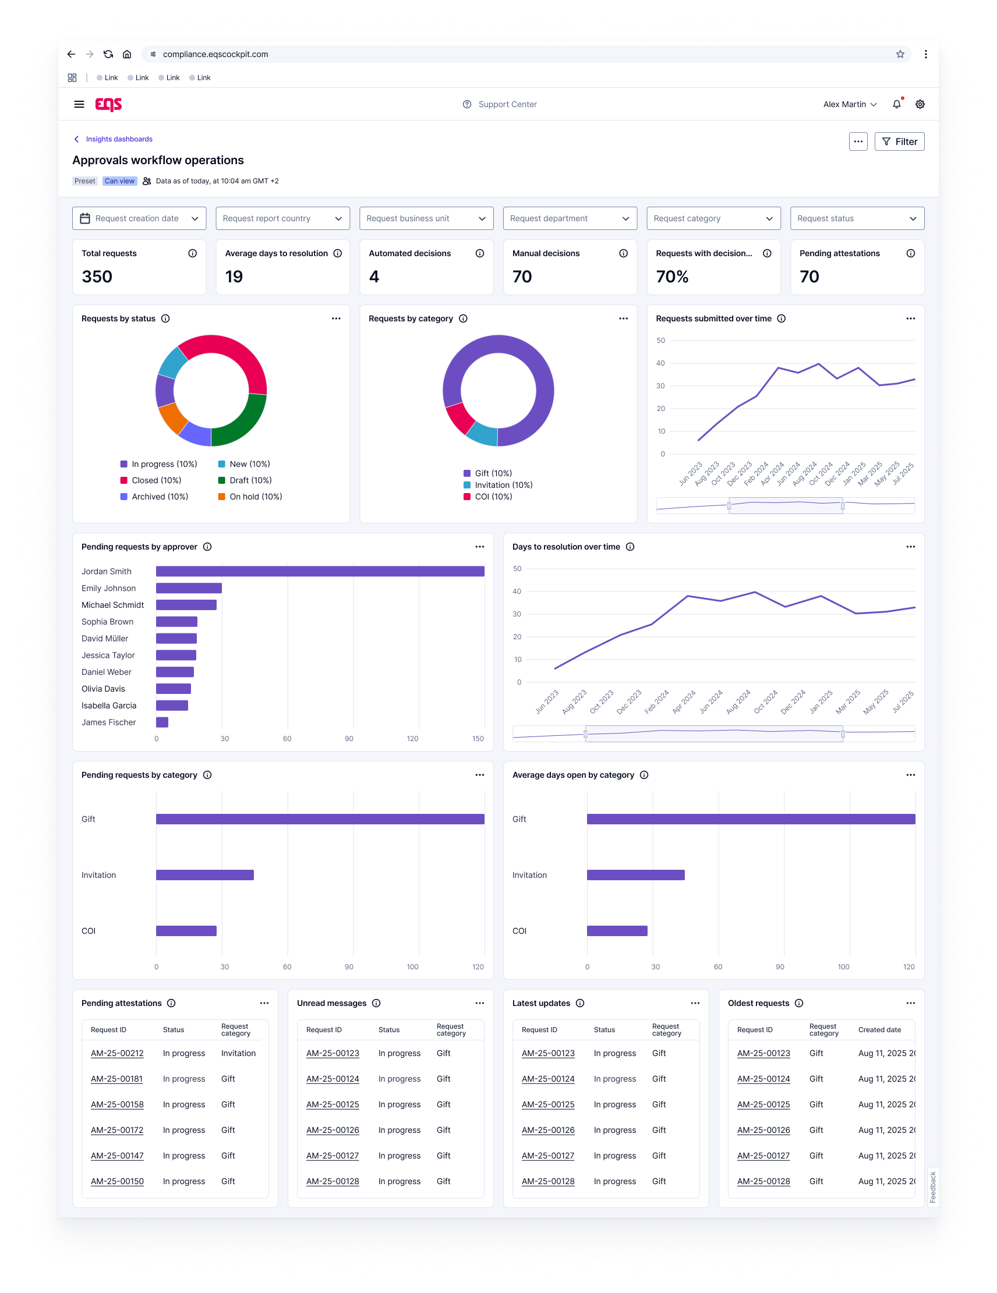
Task: Click the fourth Link bookmark
Action: pos(200,77)
